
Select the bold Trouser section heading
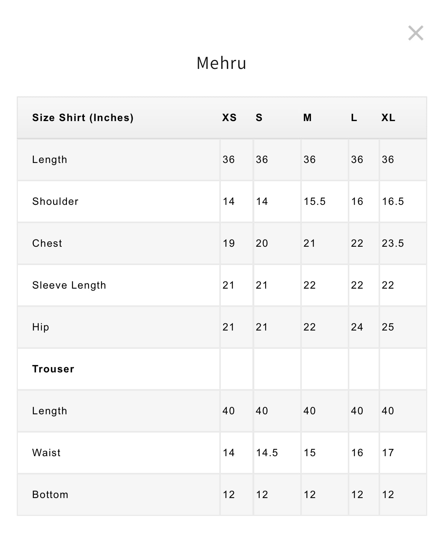(53, 369)
